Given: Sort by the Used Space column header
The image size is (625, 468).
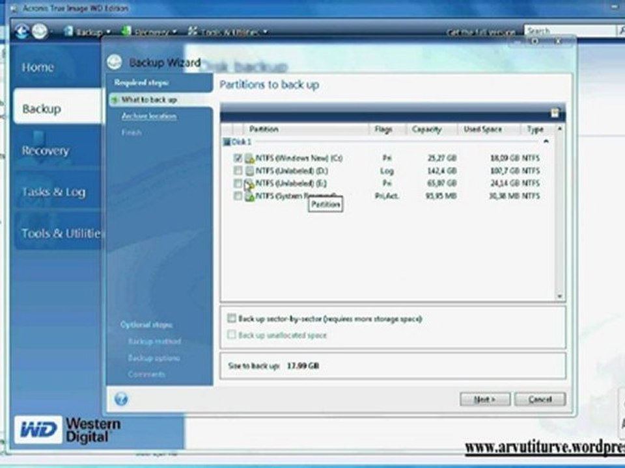Looking at the screenshot, I should [489, 129].
